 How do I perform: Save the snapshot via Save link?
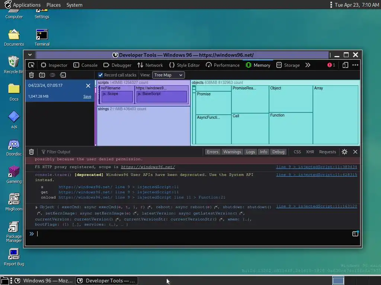[87, 96]
